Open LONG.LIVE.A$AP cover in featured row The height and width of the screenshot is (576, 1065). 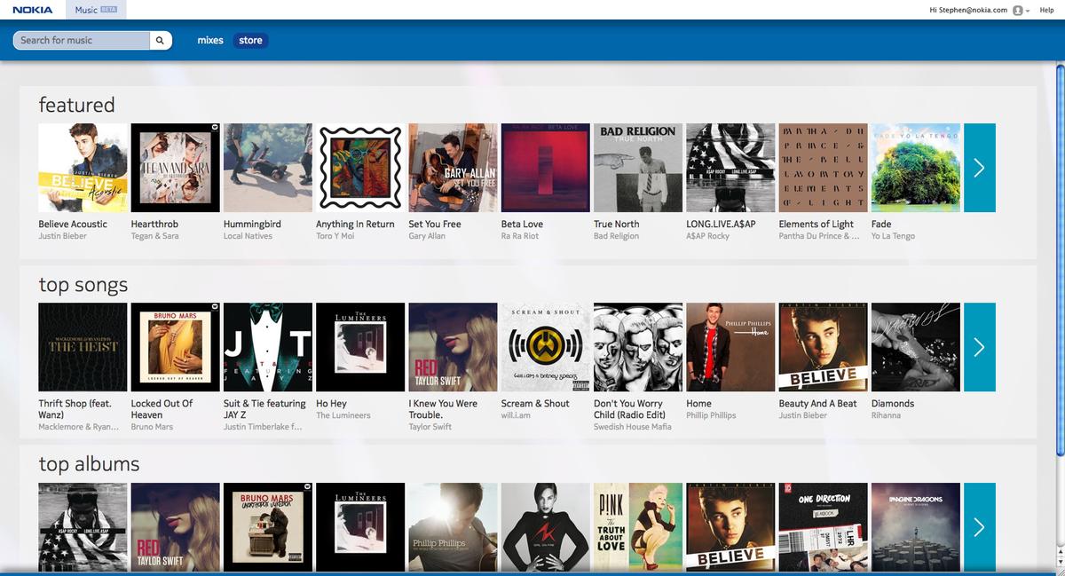pos(730,168)
